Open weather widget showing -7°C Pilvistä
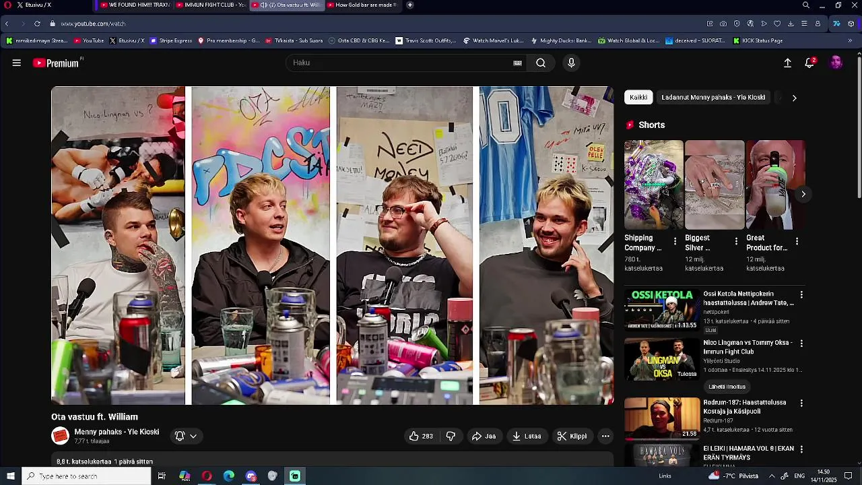The height and width of the screenshot is (485, 862). click(733, 476)
